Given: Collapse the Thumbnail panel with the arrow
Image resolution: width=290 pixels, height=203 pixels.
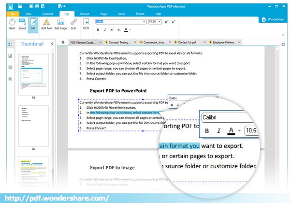Looking at the screenshot, I should click(52, 44).
